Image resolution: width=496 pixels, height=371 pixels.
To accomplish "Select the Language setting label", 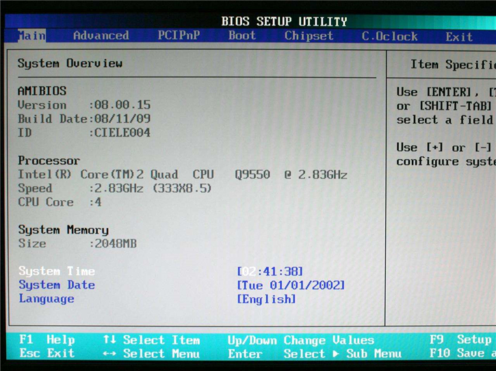I will tap(47, 299).
